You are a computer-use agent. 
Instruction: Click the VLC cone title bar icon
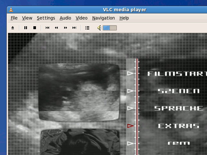(11, 10)
